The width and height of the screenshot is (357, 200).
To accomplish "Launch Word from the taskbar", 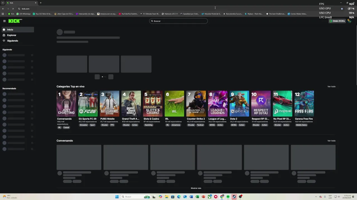I will [x=191, y=197].
